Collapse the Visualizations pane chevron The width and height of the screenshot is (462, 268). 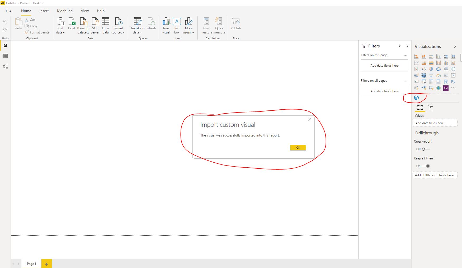tap(455, 46)
